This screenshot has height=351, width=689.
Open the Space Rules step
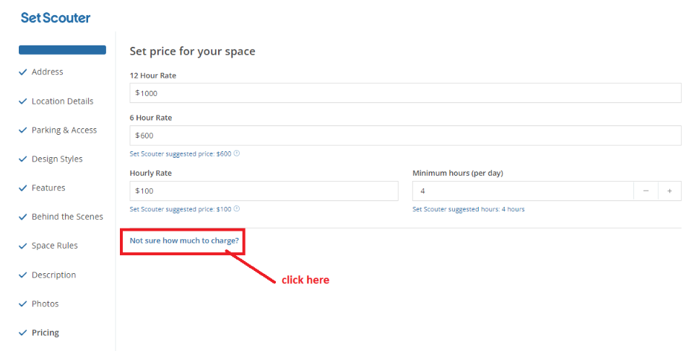[54, 246]
